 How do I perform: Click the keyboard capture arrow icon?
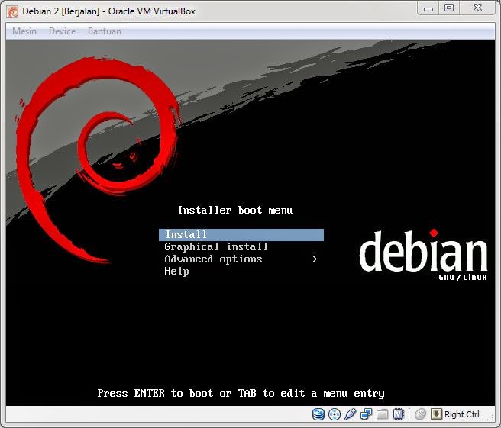436,414
